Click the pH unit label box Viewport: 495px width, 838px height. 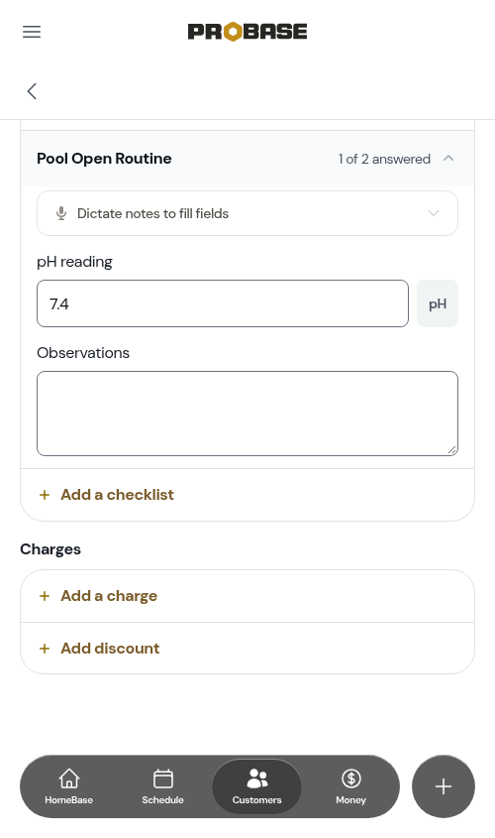point(438,303)
